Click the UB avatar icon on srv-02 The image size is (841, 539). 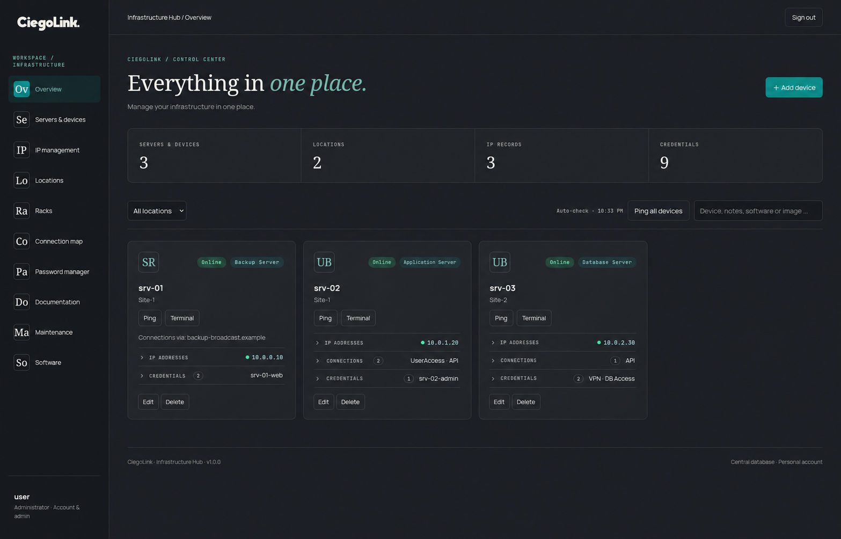(x=324, y=262)
